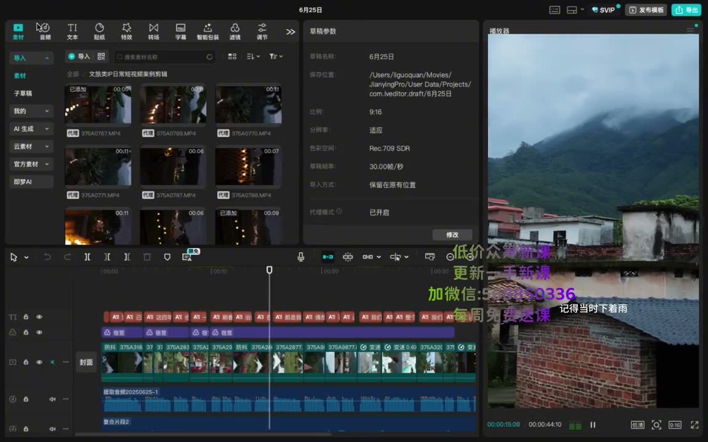Switch to the 文本 text tab
Screen dimensions: 708x442
pos(73,31)
